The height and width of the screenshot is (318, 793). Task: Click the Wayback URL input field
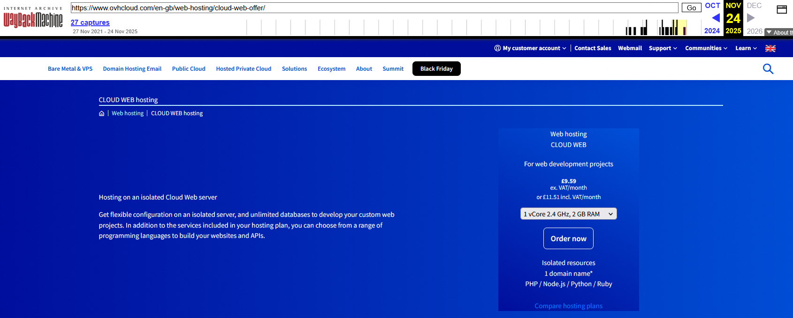click(x=374, y=8)
